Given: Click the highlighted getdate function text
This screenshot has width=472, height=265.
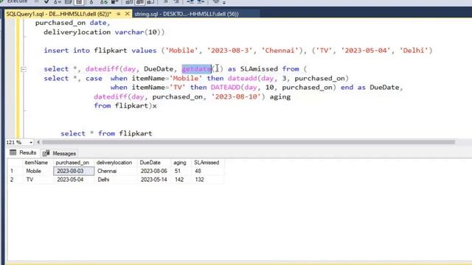Looking at the screenshot, I should coord(197,68).
